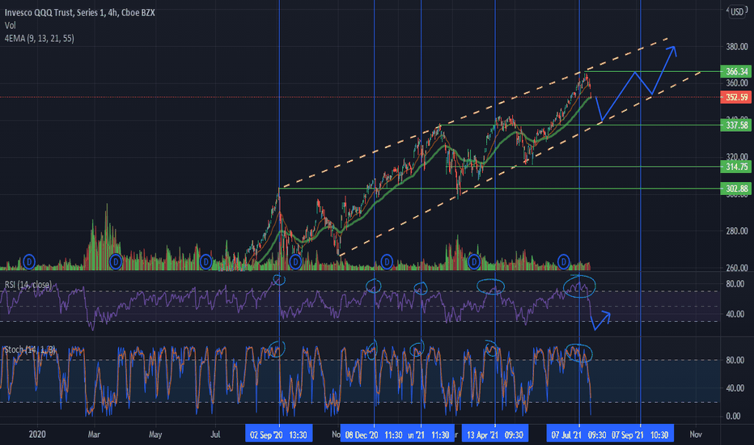754x445 pixels.
Task: Open the March 2020 dividend D marker
Action: click(116, 261)
